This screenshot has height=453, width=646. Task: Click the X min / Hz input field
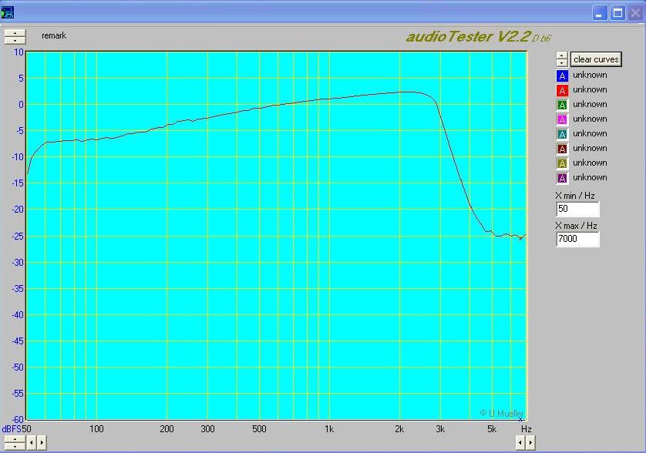pyautogui.click(x=577, y=210)
